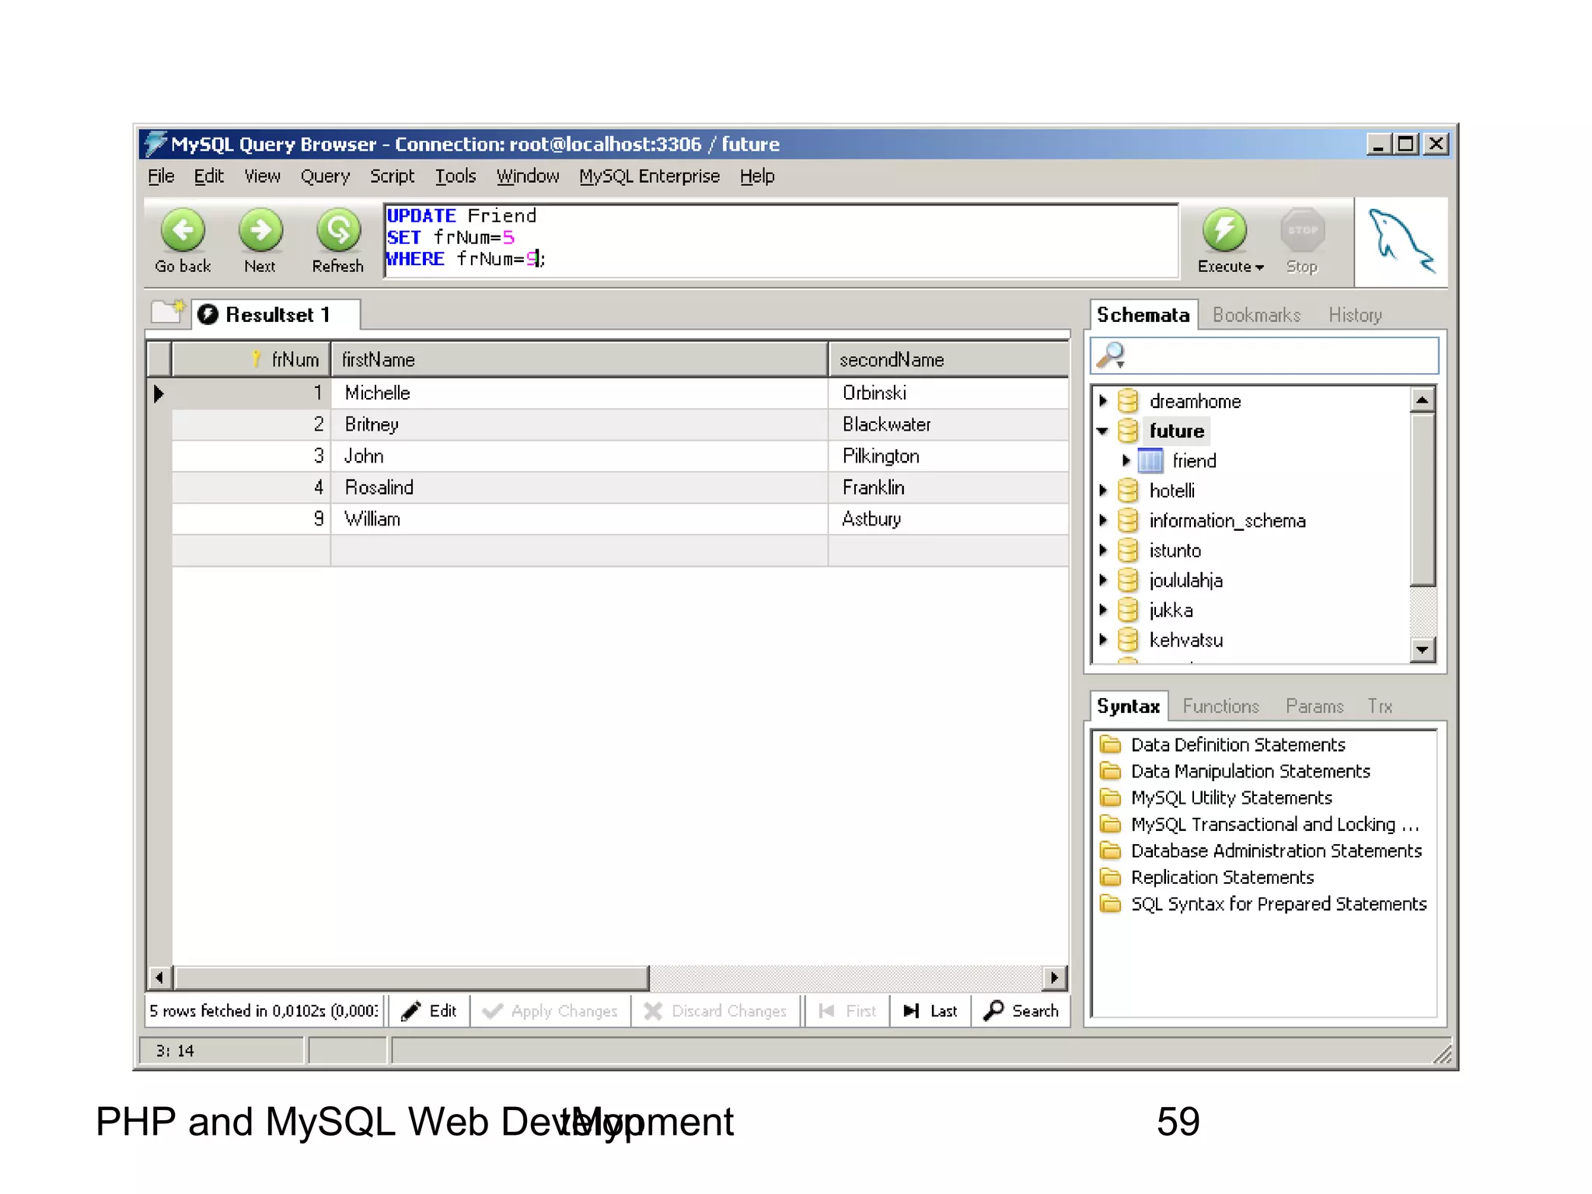The height and width of the screenshot is (1194, 1592).
Task: Click the Last row button
Action: tap(930, 1011)
